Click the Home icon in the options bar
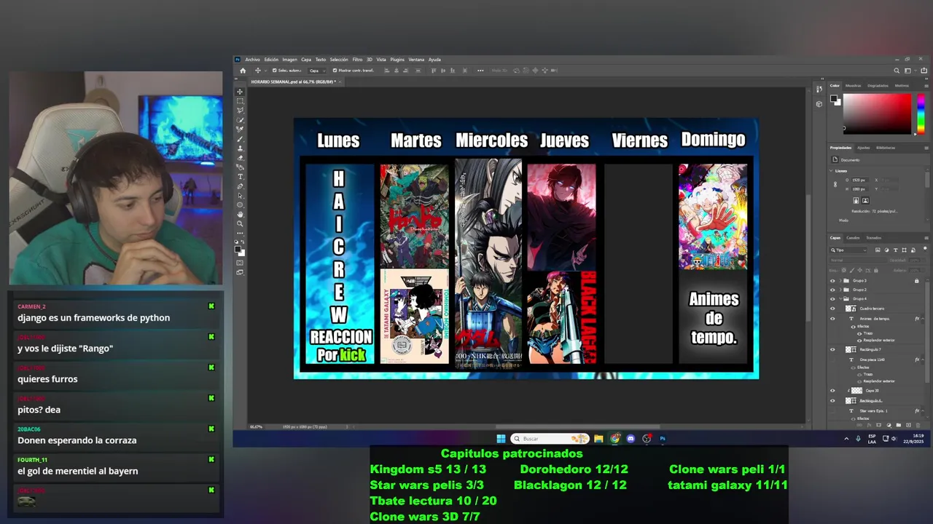933x524 pixels. click(x=243, y=71)
